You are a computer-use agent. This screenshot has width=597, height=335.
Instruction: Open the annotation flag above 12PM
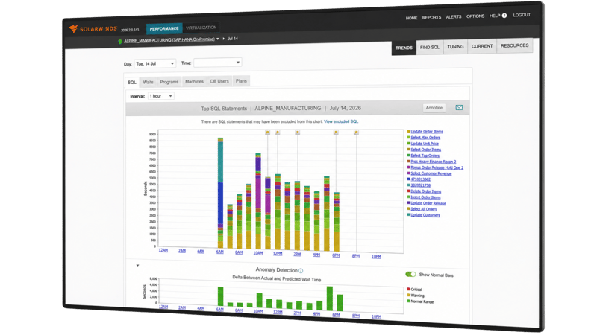278,133
